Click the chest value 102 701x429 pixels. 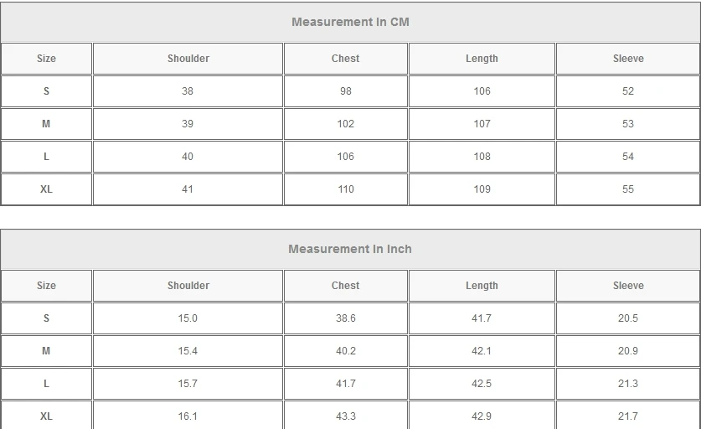coord(346,124)
